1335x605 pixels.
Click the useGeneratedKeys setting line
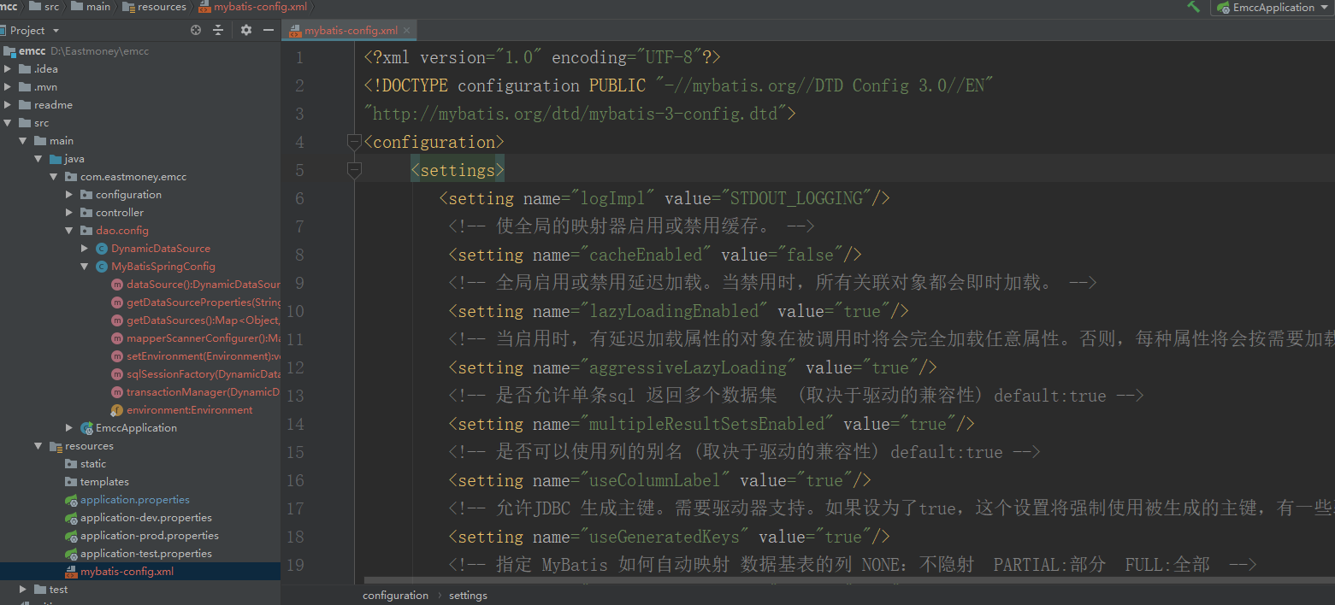[669, 537]
